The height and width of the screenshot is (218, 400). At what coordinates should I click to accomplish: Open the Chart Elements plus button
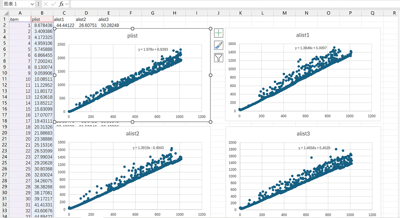219,33
